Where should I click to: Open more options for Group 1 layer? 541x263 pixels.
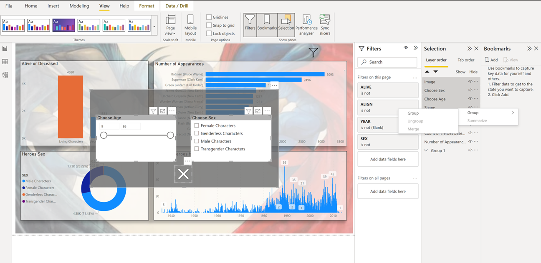pyautogui.click(x=476, y=150)
